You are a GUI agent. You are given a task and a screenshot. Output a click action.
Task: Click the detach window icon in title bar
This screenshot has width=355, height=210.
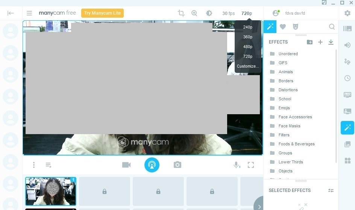click(324, 3)
